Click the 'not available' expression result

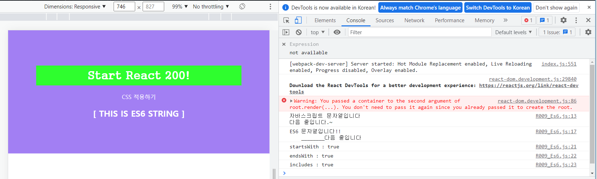[309, 53]
